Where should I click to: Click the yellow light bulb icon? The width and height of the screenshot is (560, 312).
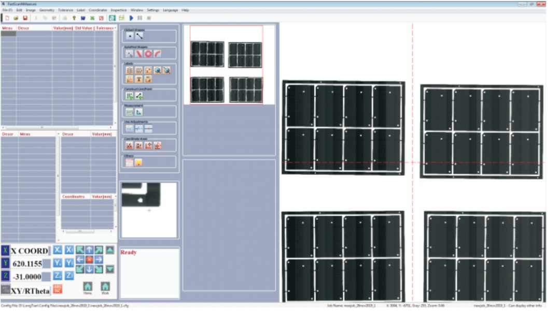point(138,162)
